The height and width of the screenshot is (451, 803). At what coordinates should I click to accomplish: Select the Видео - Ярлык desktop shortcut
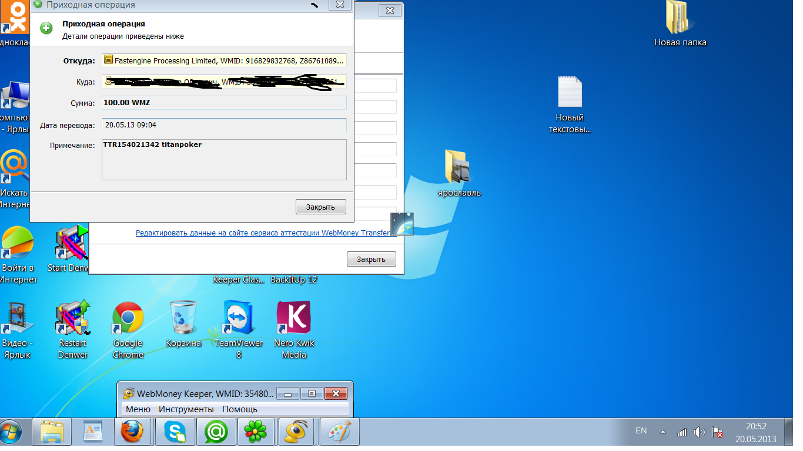point(16,330)
